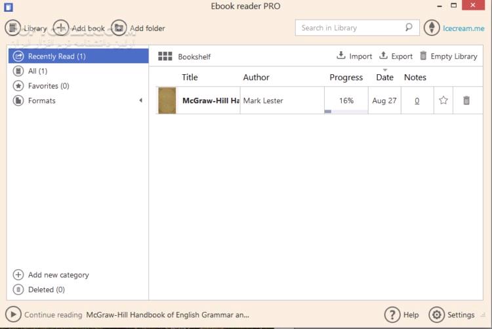Sort by the Notes column header
Viewport: 492px width, 329px height.
pyautogui.click(x=415, y=77)
